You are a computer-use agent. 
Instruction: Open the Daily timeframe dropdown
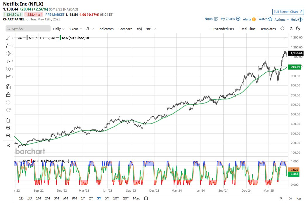(x=58, y=29)
